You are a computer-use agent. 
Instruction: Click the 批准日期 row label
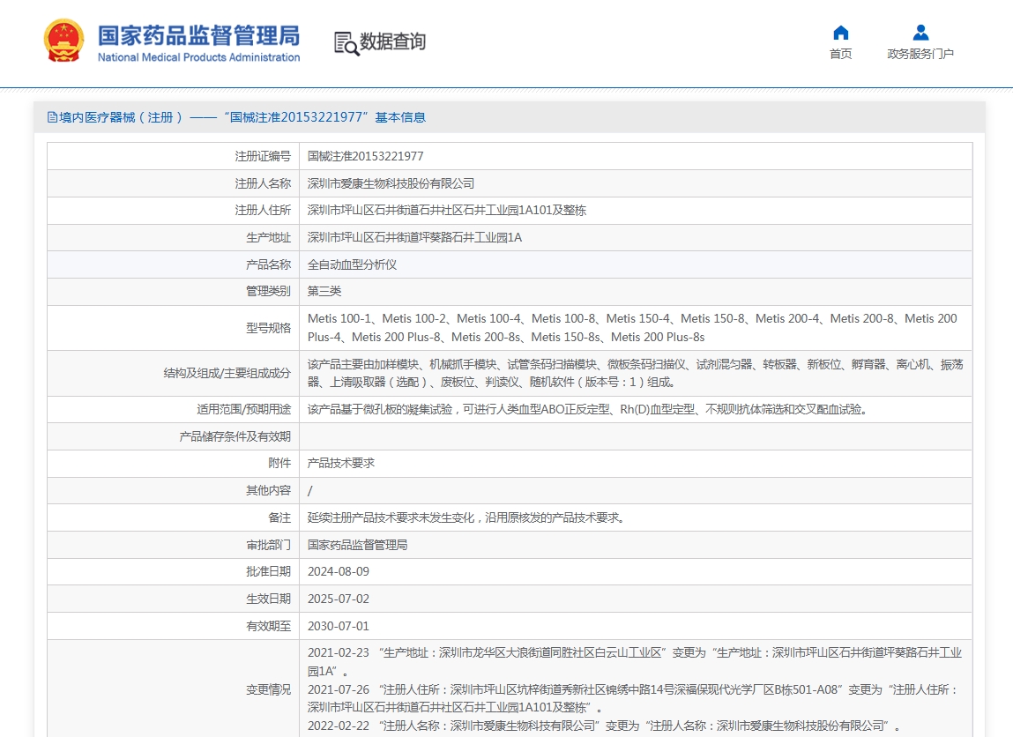click(x=269, y=571)
